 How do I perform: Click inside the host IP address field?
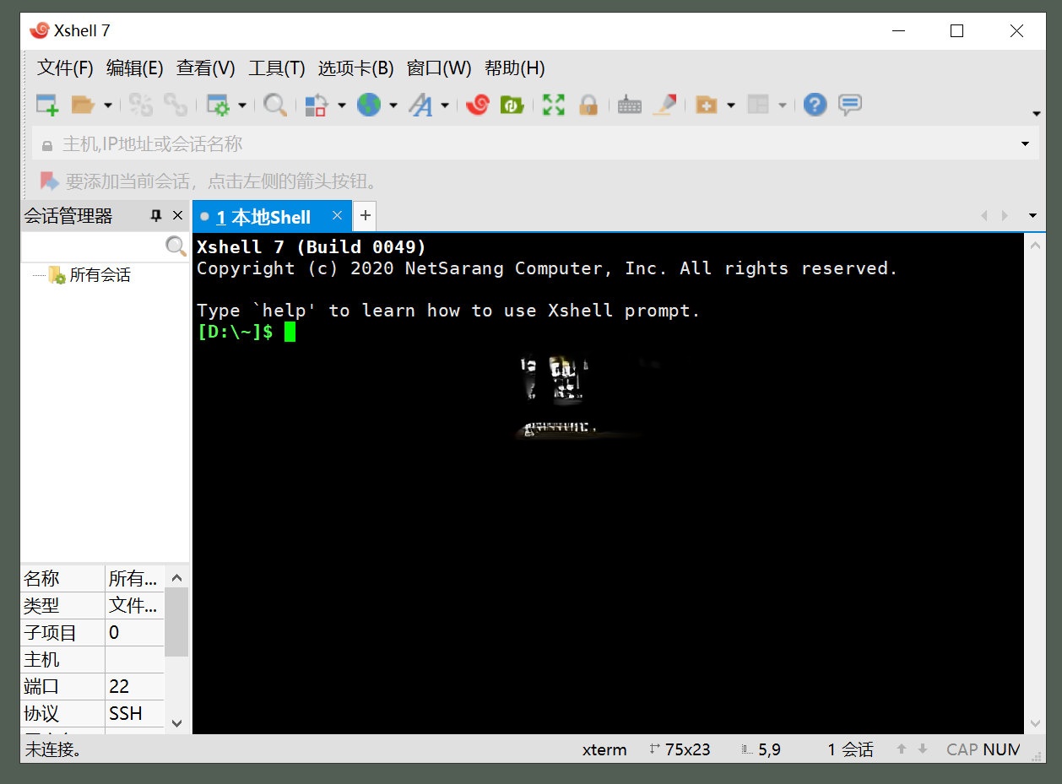pyautogui.click(x=338, y=143)
